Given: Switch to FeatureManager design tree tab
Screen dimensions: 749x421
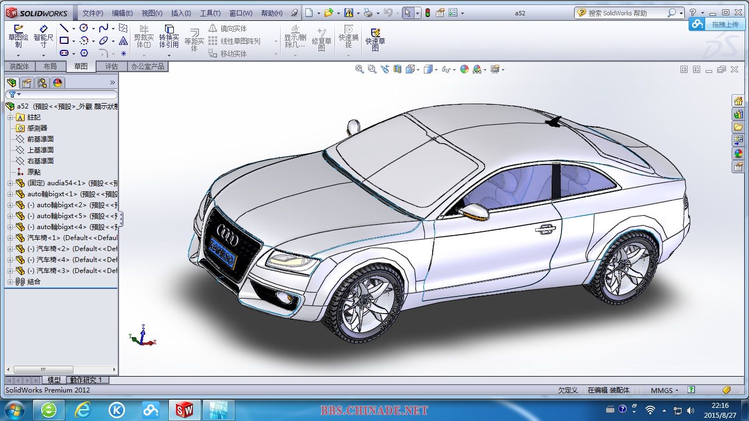Looking at the screenshot, I should click(12, 83).
